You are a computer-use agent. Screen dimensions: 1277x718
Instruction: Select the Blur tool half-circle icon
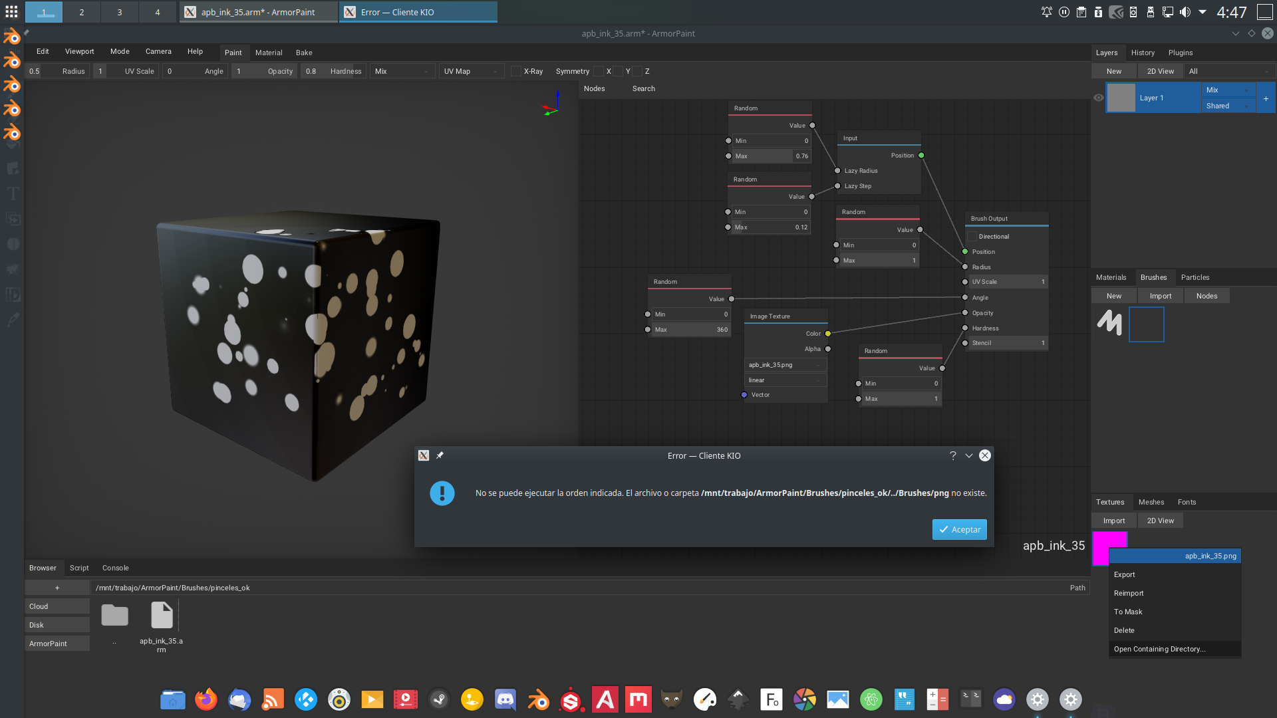tap(13, 244)
